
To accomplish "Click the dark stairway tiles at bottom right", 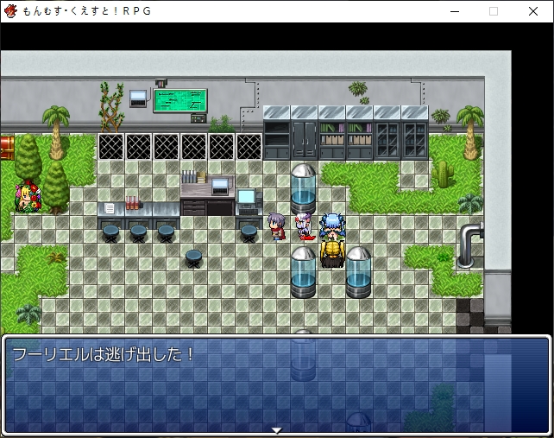I will coord(470,315).
